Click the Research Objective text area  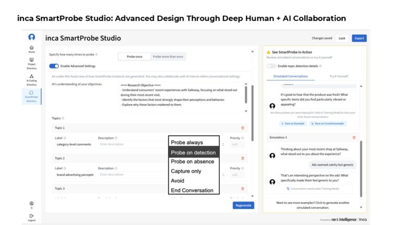pyautogui.click(x=182, y=97)
